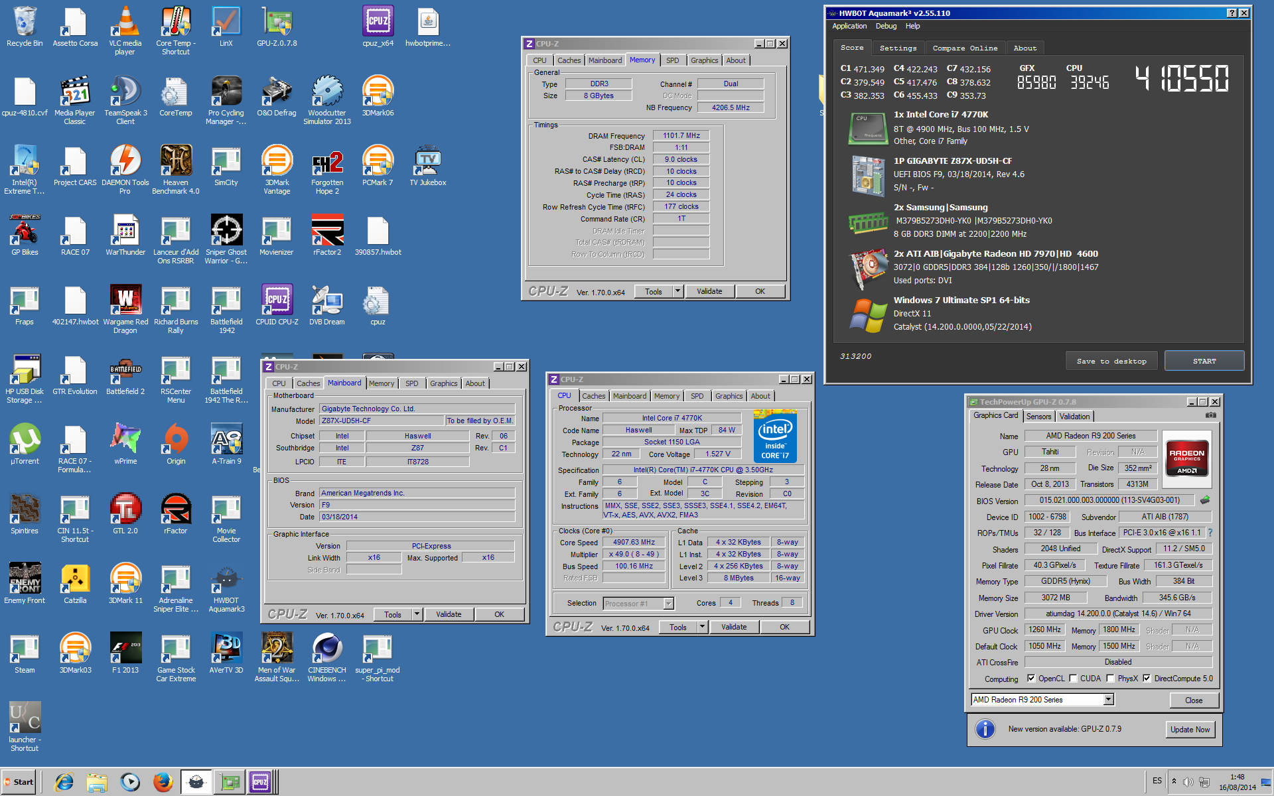Click the GPU-Z screenshot camera icon

(x=1211, y=415)
